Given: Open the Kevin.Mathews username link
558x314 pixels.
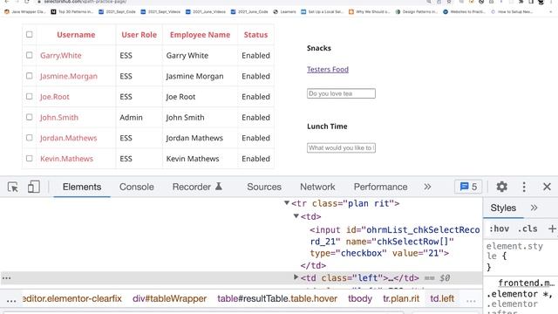Looking at the screenshot, I should (x=66, y=159).
